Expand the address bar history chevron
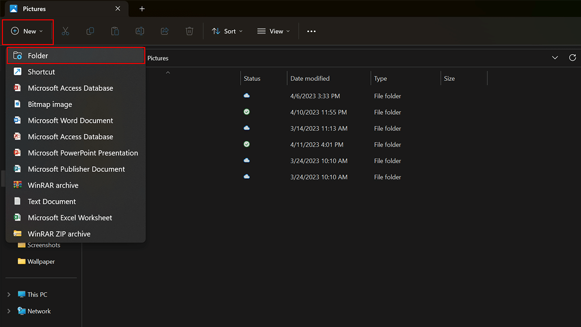 pos(555,58)
